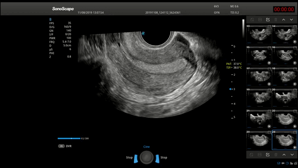Click the layout split icon in top toolbar
The height and width of the screenshot is (168, 298).
[x=260, y=19]
